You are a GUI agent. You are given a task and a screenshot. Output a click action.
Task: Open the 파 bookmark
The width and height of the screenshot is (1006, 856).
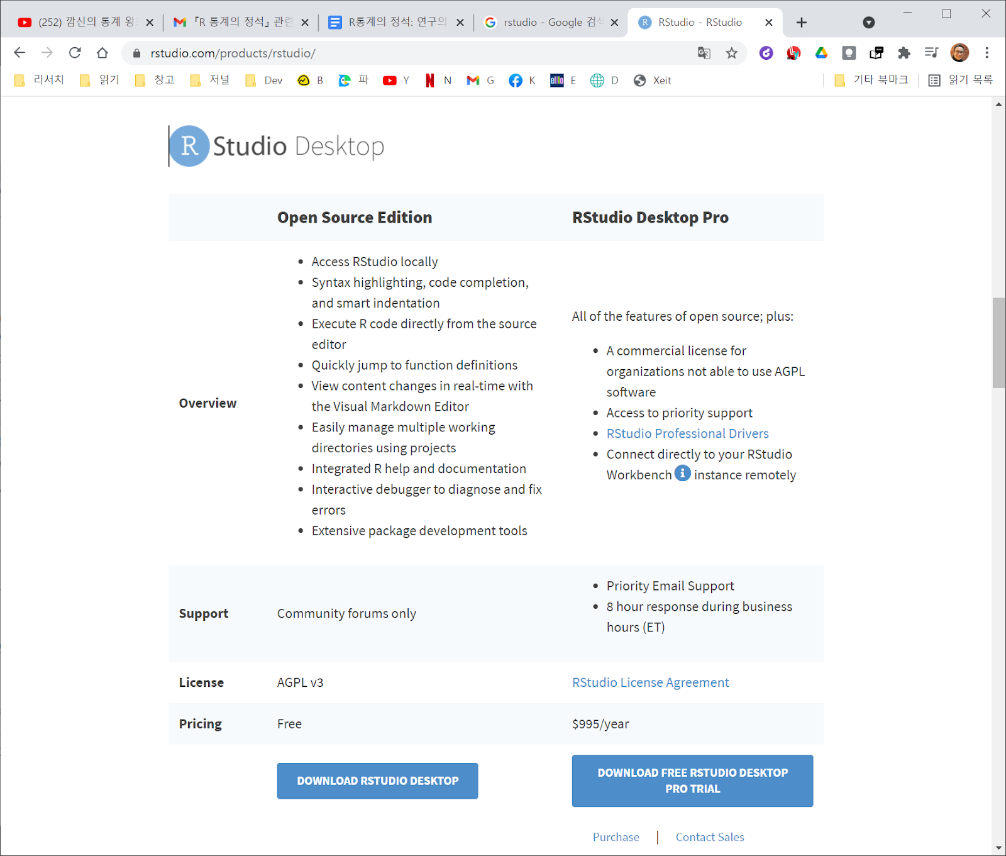[x=353, y=81]
